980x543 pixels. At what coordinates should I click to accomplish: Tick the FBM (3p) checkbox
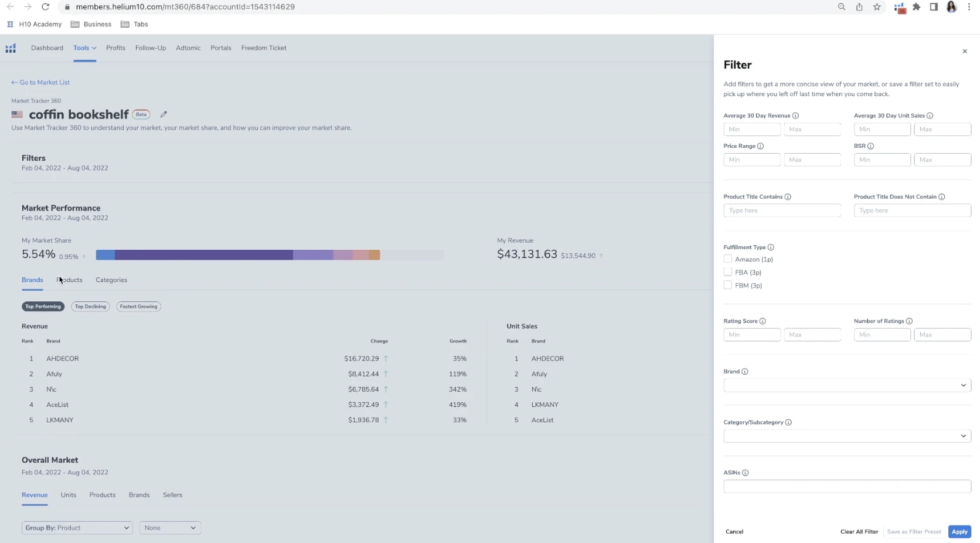728,286
